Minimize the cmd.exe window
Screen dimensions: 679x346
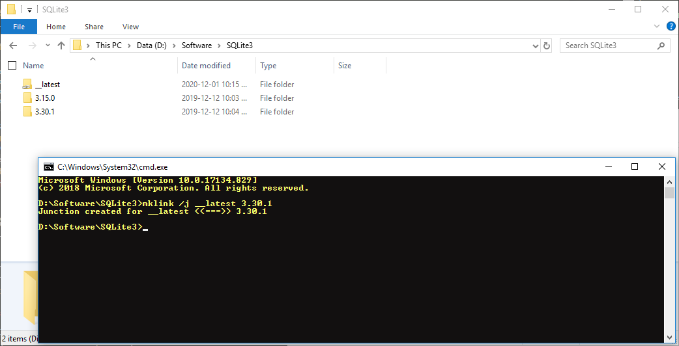click(609, 166)
